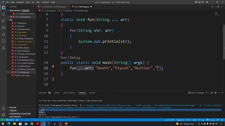Image resolution: width=225 pixels, height=126 pixels.
Task: Switch to the Output panel tab
Action: (57, 93)
